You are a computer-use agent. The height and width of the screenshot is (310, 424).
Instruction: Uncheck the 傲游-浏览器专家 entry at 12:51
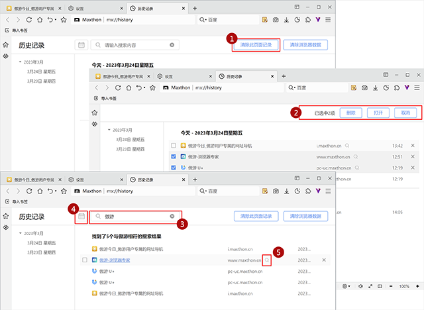tap(173, 156)
